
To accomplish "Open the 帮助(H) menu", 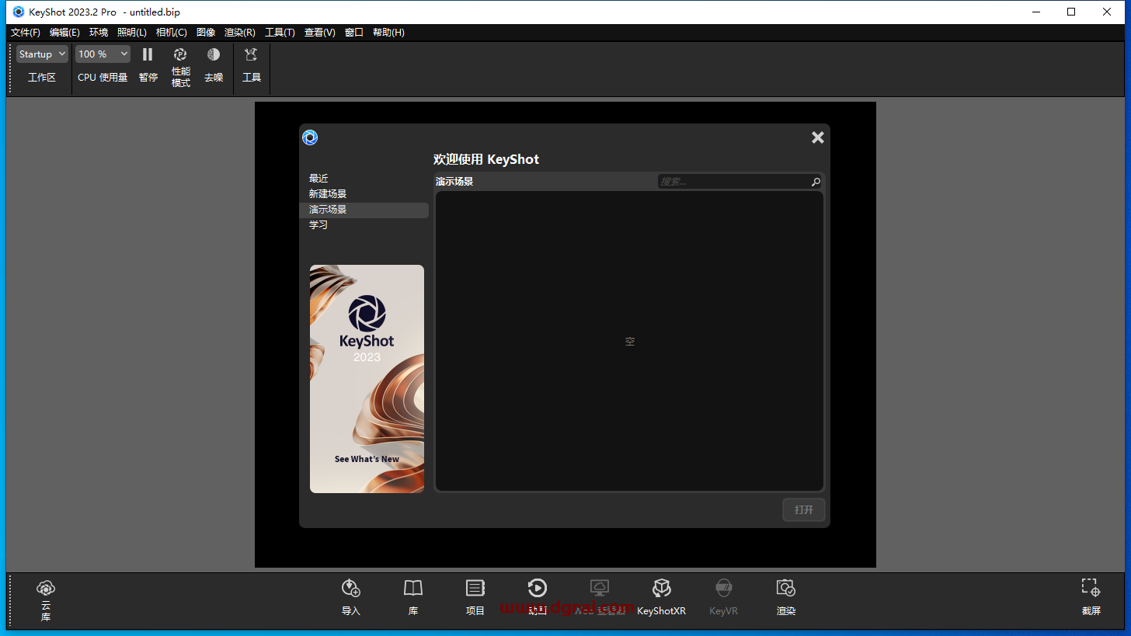I will click(388, 33).
